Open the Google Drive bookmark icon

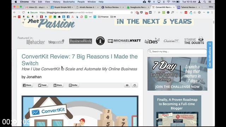[28, 17]
